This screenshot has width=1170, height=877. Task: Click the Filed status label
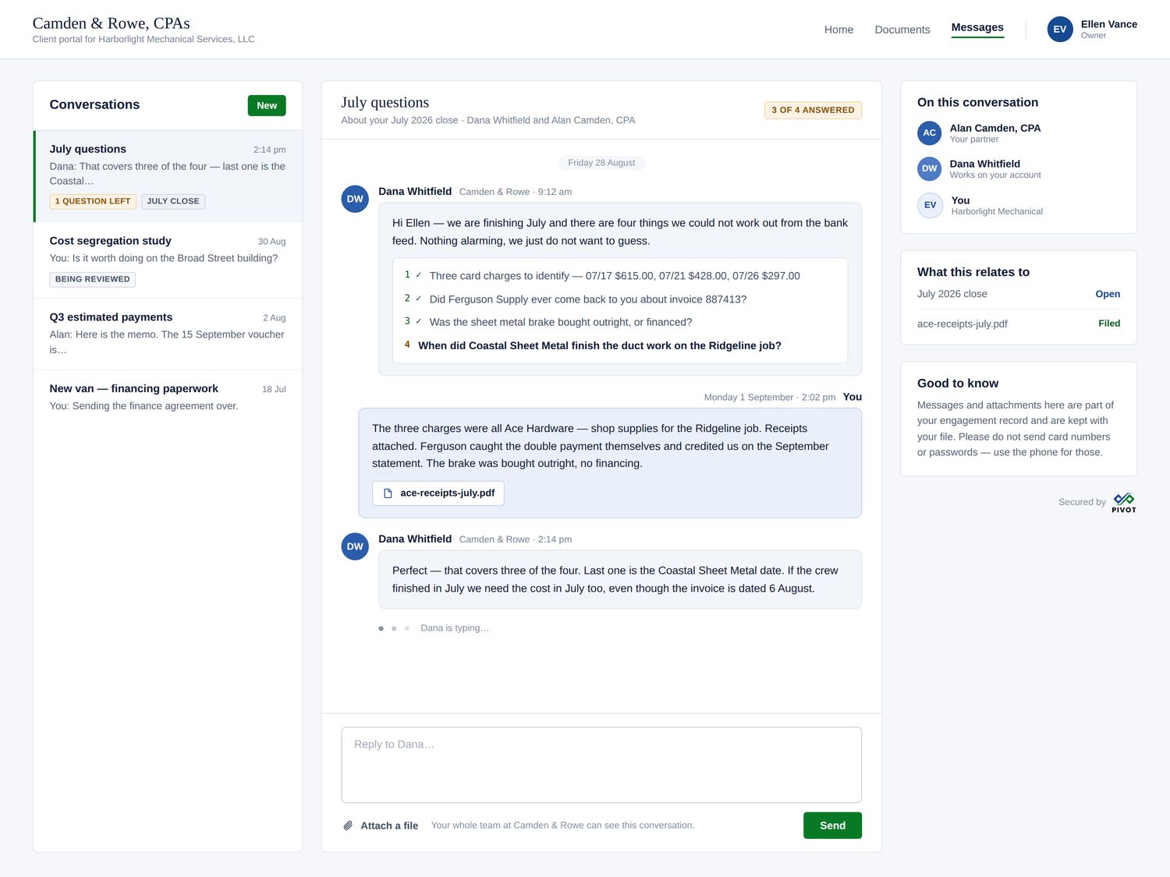coord(1109,324)
